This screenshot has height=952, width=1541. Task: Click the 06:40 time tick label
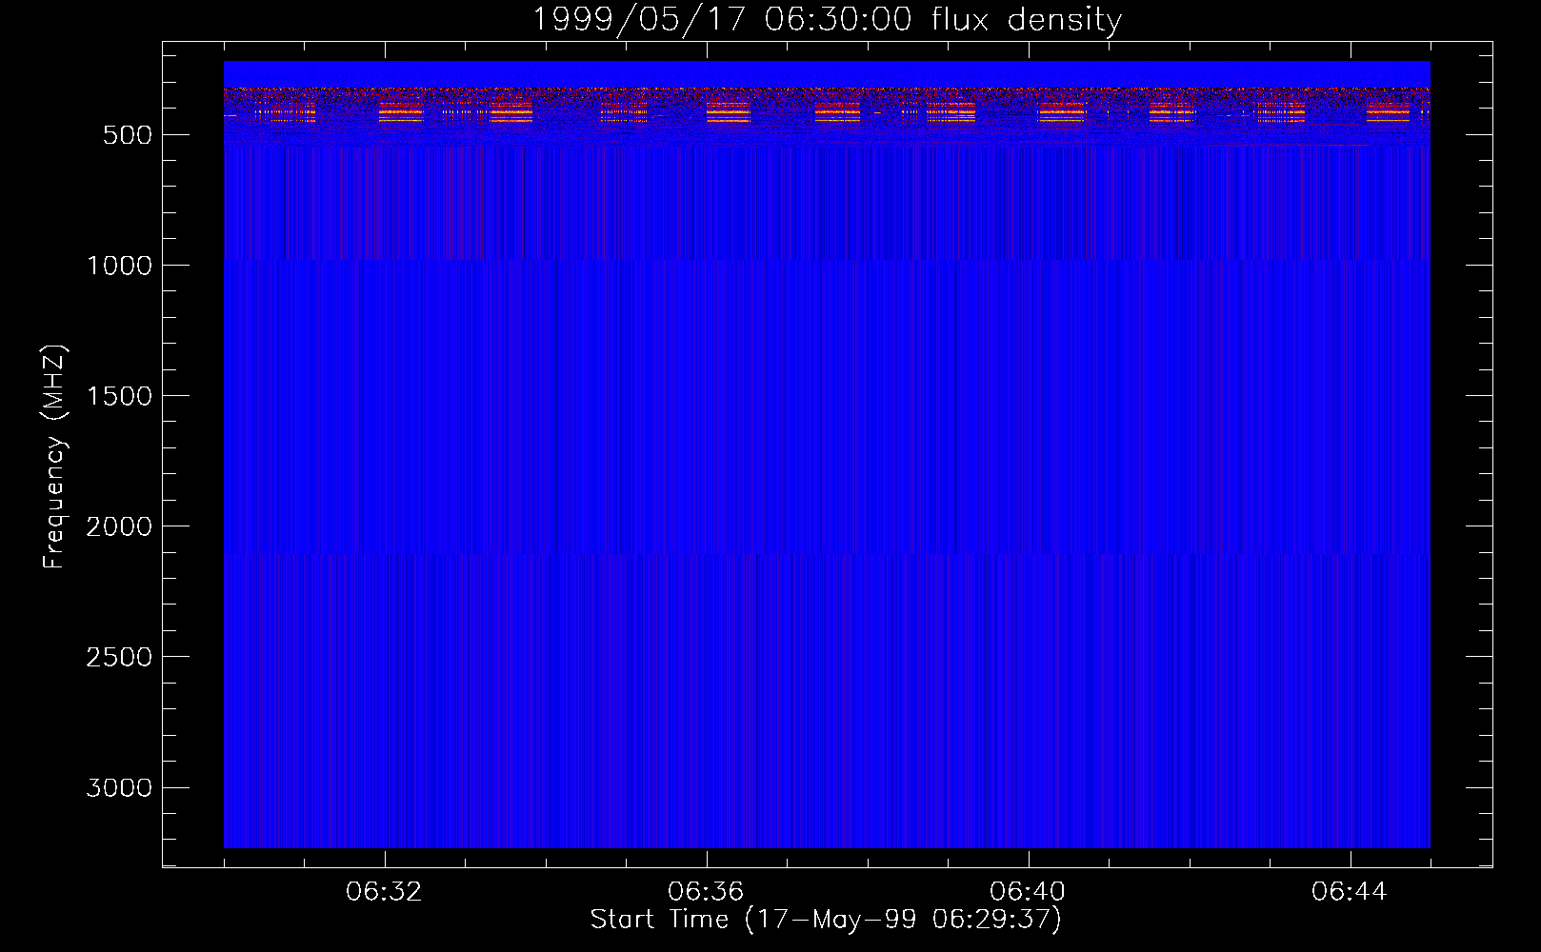(1028, 892)
